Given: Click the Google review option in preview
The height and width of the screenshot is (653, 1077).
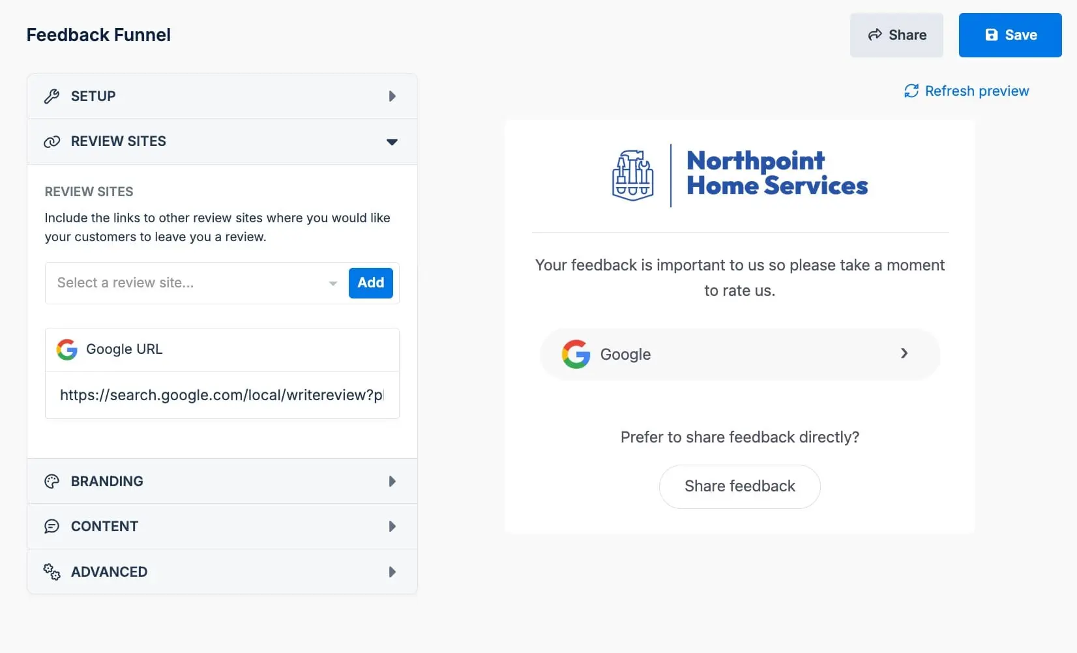Looking at the screenshot, I should tap(740, 355).
